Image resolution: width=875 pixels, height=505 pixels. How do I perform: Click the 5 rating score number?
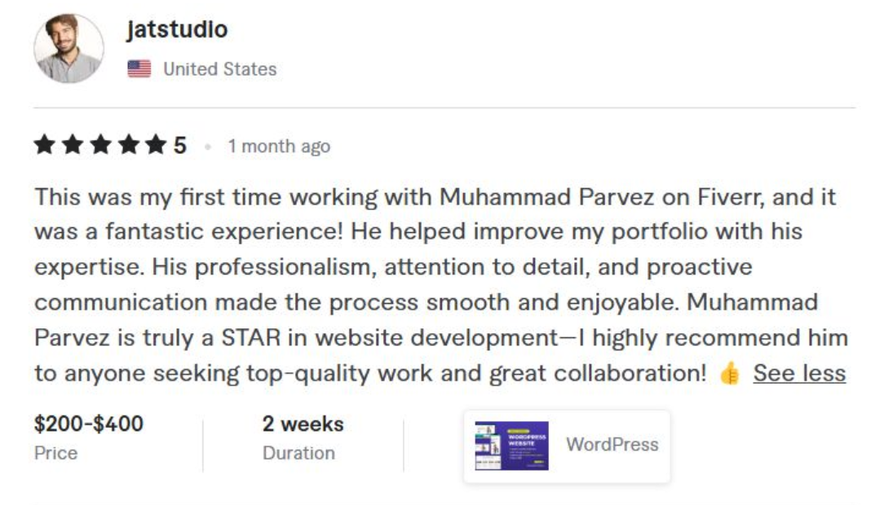[x=181, y=143]
